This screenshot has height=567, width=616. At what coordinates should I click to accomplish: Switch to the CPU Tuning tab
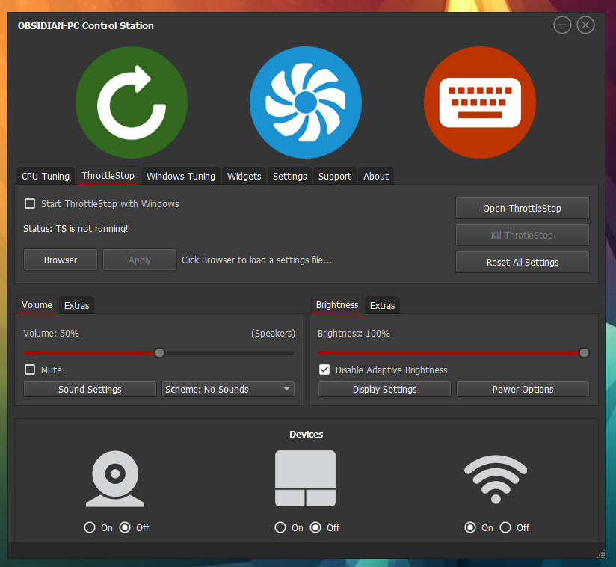46,176
